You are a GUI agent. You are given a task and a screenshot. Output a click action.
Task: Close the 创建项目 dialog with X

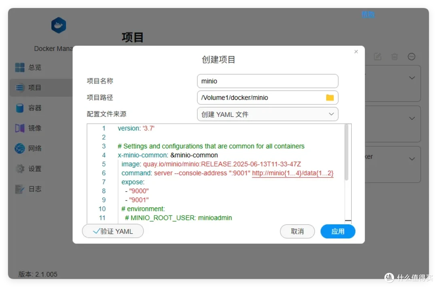click(356, 51)
